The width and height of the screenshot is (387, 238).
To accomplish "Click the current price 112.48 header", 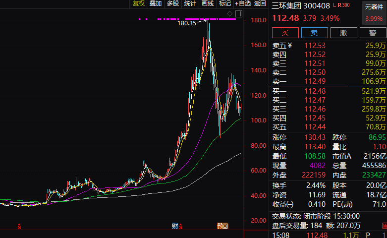I will 285,18.
